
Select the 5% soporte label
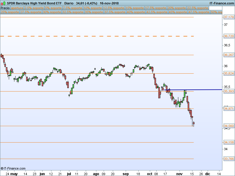click(53, 8)
